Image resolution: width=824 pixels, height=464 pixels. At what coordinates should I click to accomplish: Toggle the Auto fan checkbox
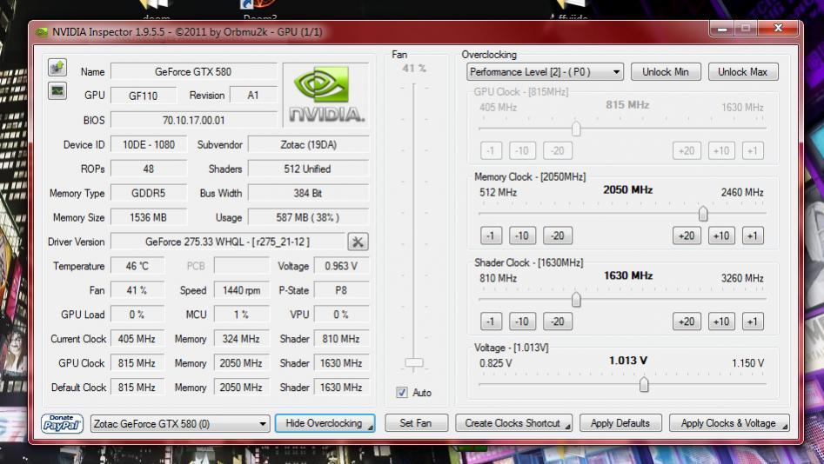[402, 392]
